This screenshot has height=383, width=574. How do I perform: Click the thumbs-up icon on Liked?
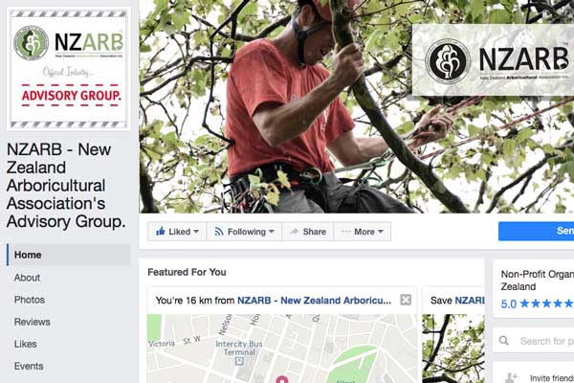coord(161,231)
